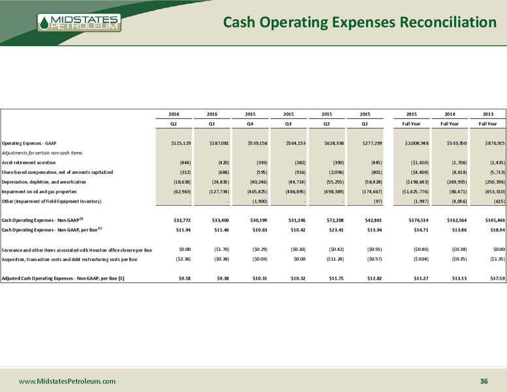507x392 pixels.
Task: Click GAAP operating expenses value $628,338
Action: (x=334, y=143)
